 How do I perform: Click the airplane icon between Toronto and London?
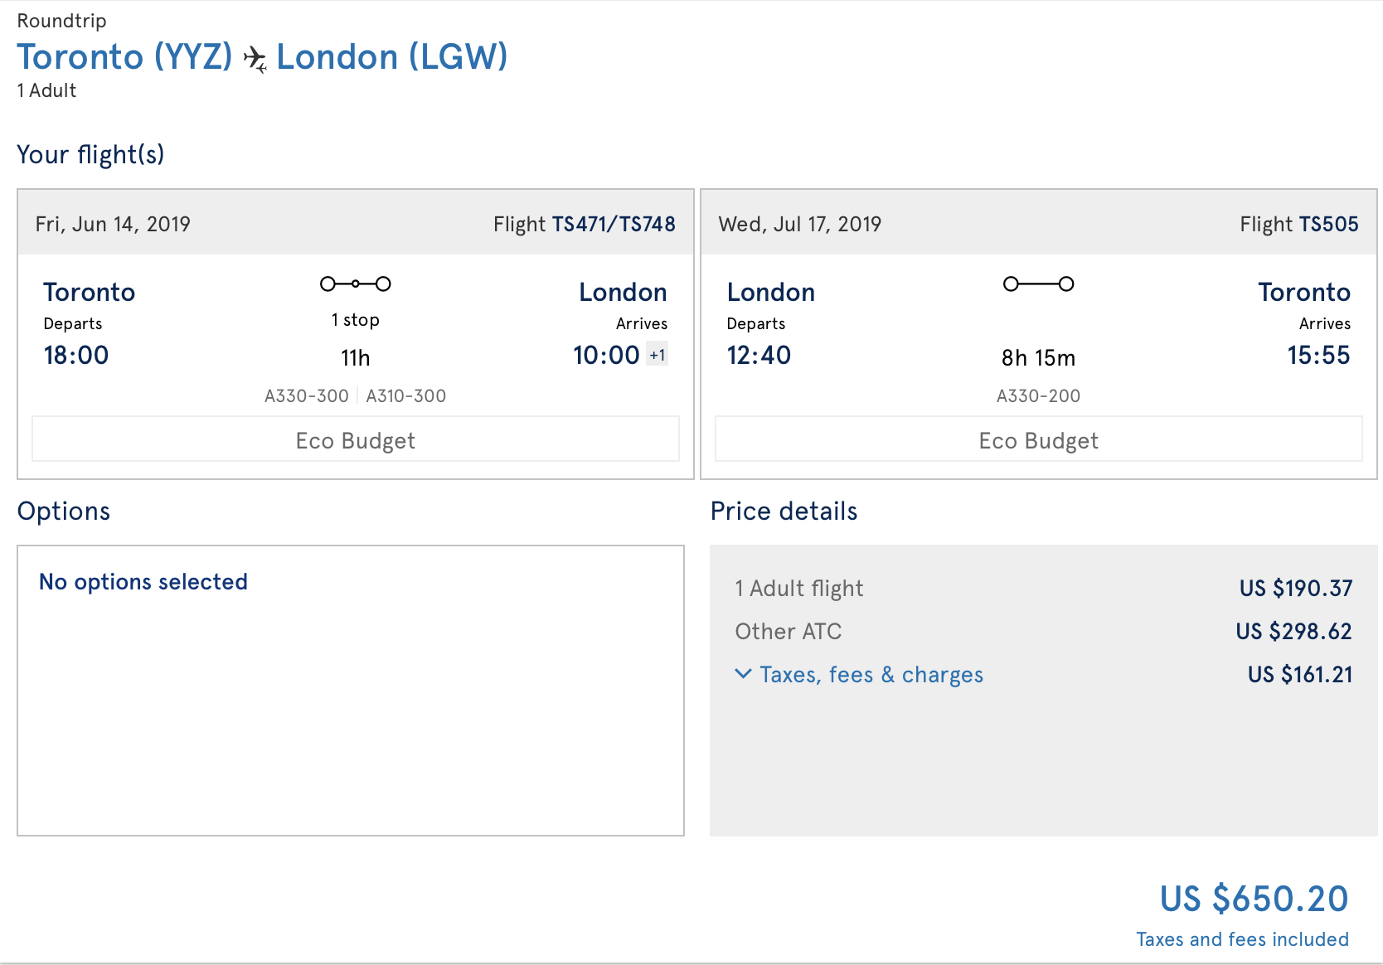pos(255,59)
